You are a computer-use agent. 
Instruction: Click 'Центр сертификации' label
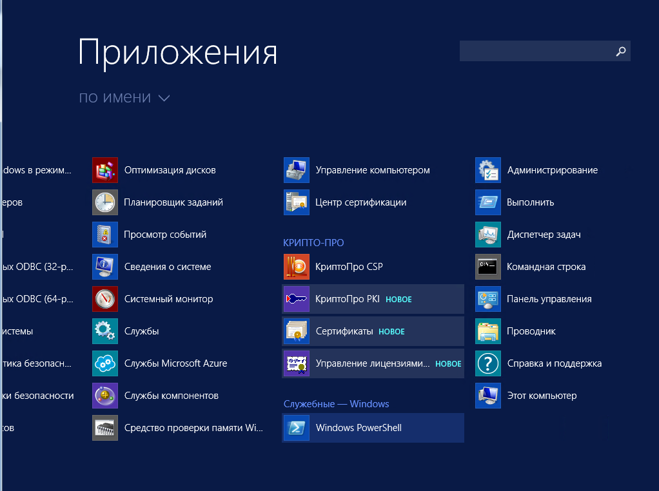point(361,202)
